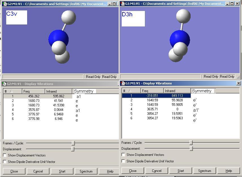
Task: Sort G2 vibrations by Infrared column header
Action: coord(59,91)
